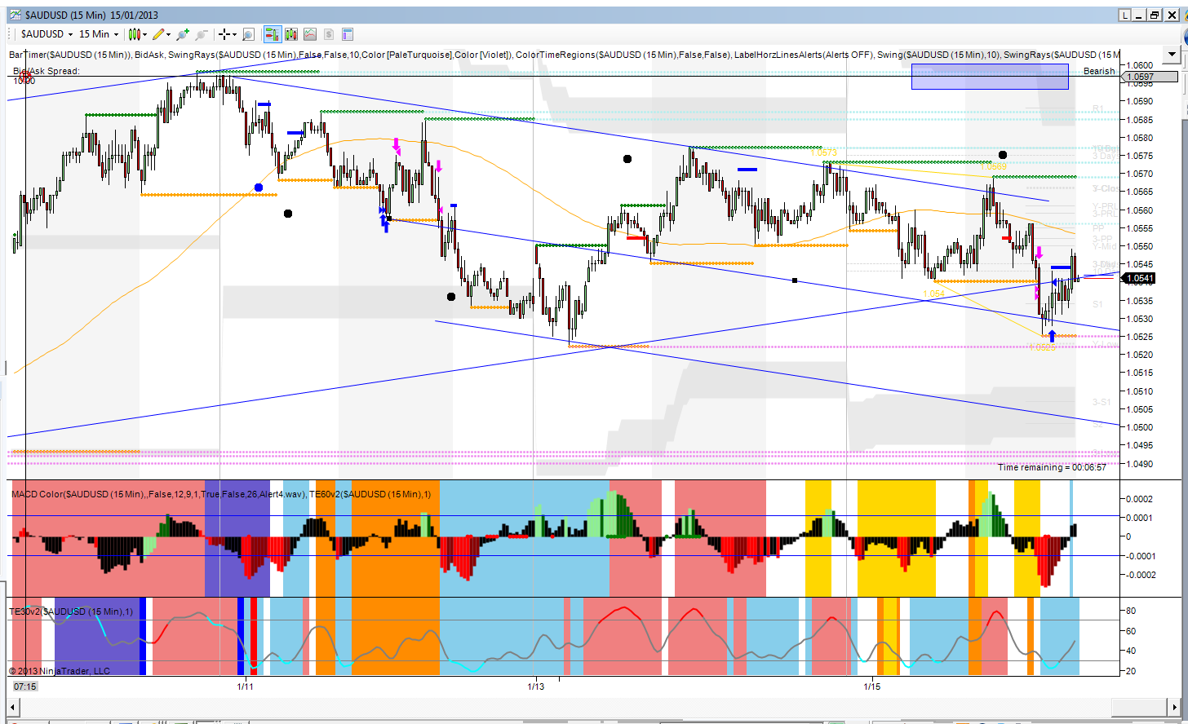Click the 1.0600 price axis label
Image resolution: width=1188 pixels, height=724 pixels.
[x=1140, y=65]
